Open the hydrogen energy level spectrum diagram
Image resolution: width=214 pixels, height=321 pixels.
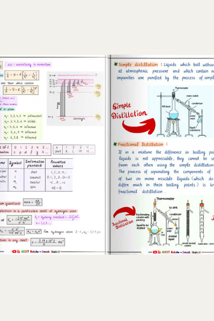point(75,98)
